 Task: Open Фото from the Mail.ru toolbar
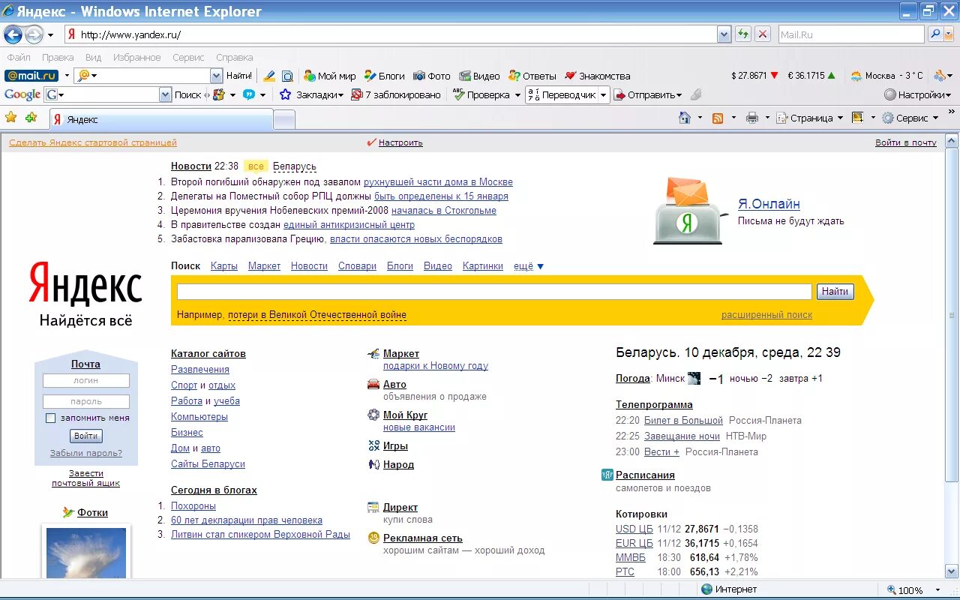pos(432,76)
